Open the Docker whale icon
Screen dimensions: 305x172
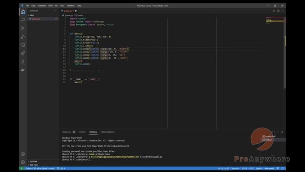pos(23,70)
